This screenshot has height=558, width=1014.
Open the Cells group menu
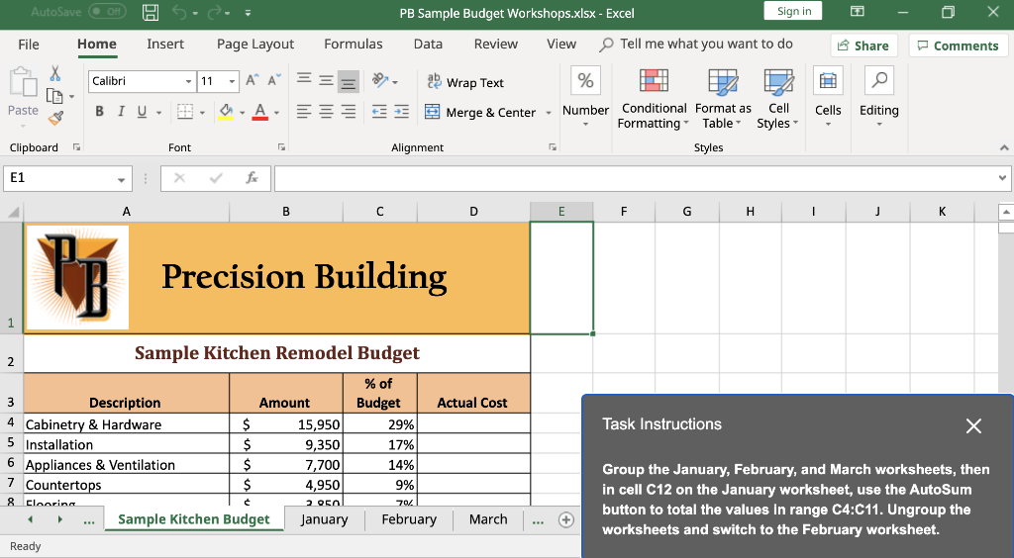[828, 96]
